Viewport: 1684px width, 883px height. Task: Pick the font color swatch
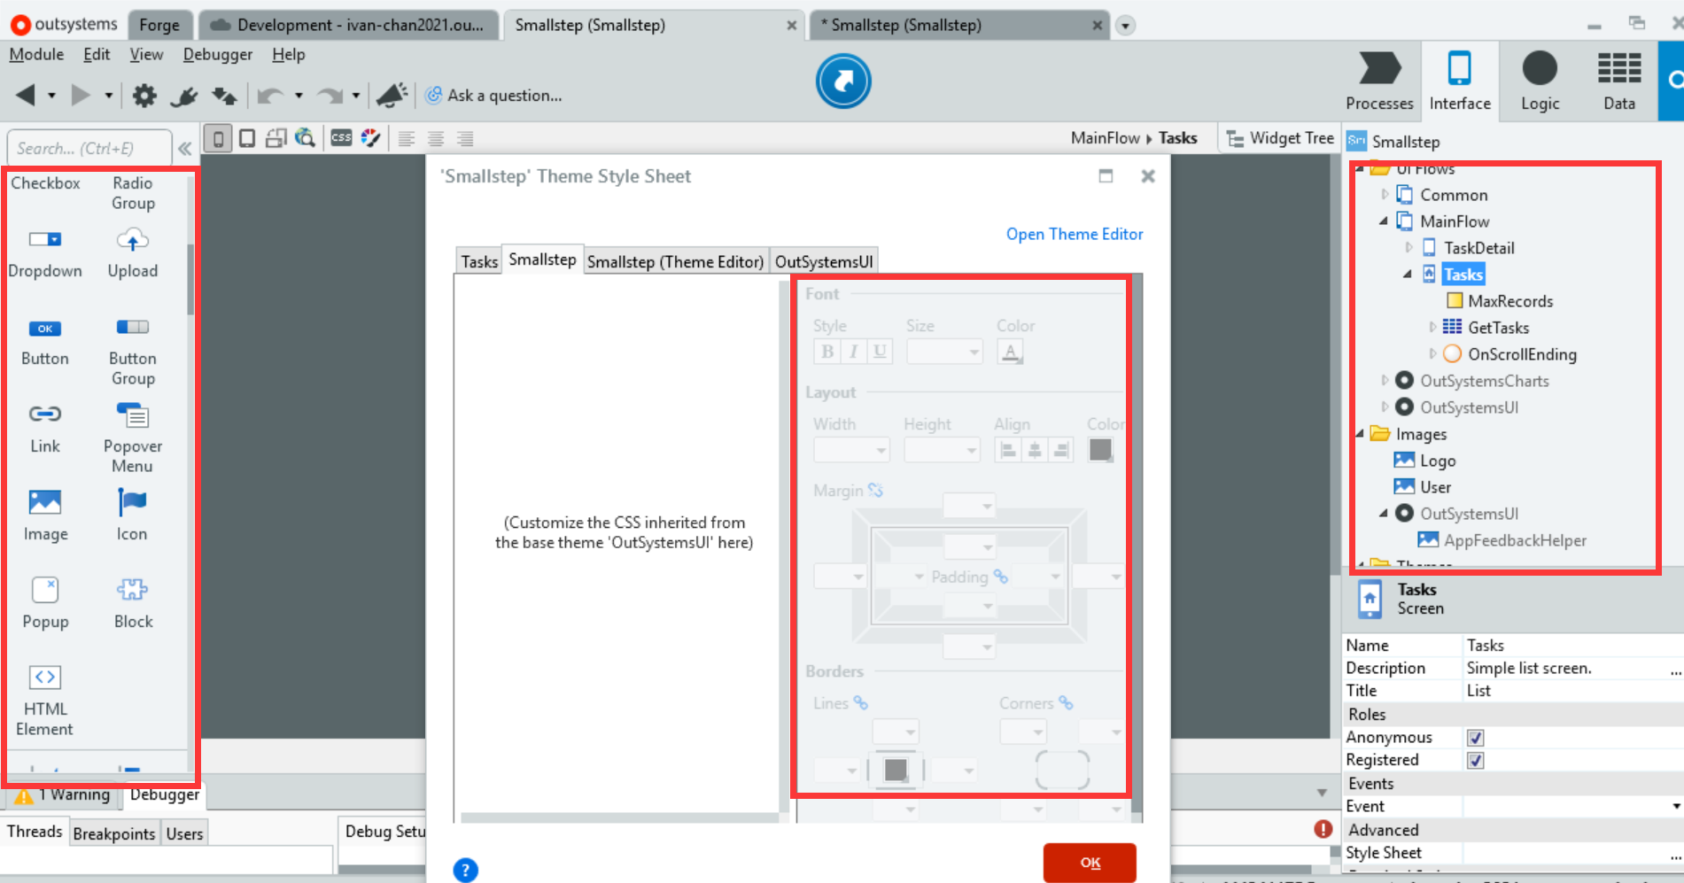tap(1011, 352)
